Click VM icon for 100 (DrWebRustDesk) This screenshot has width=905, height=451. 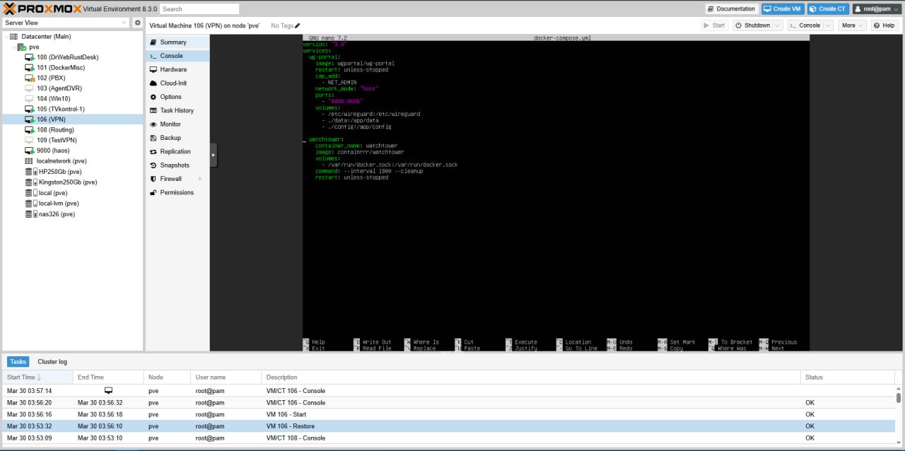tap(29, 57)
